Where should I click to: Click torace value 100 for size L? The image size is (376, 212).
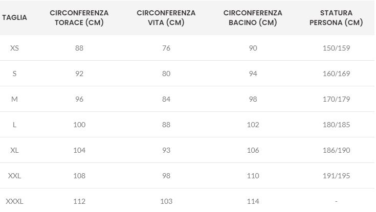pyautogui.click(x=79, y=125)
